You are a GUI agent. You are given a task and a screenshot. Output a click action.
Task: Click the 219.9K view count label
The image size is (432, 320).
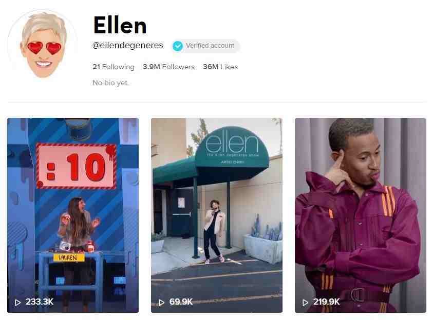point(327,302)
